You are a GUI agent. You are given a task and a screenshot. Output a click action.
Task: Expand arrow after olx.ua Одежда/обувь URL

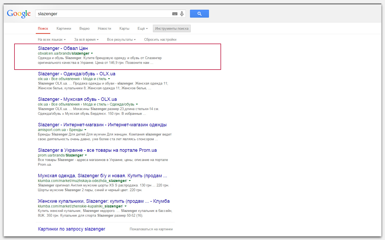point(137,104)
